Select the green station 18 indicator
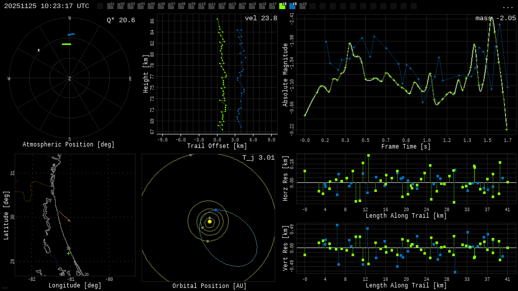 pyautogui.click(x=282, y=6)
